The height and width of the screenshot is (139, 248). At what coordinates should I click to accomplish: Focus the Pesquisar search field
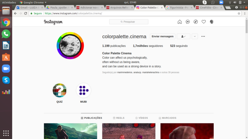point(129,22)
